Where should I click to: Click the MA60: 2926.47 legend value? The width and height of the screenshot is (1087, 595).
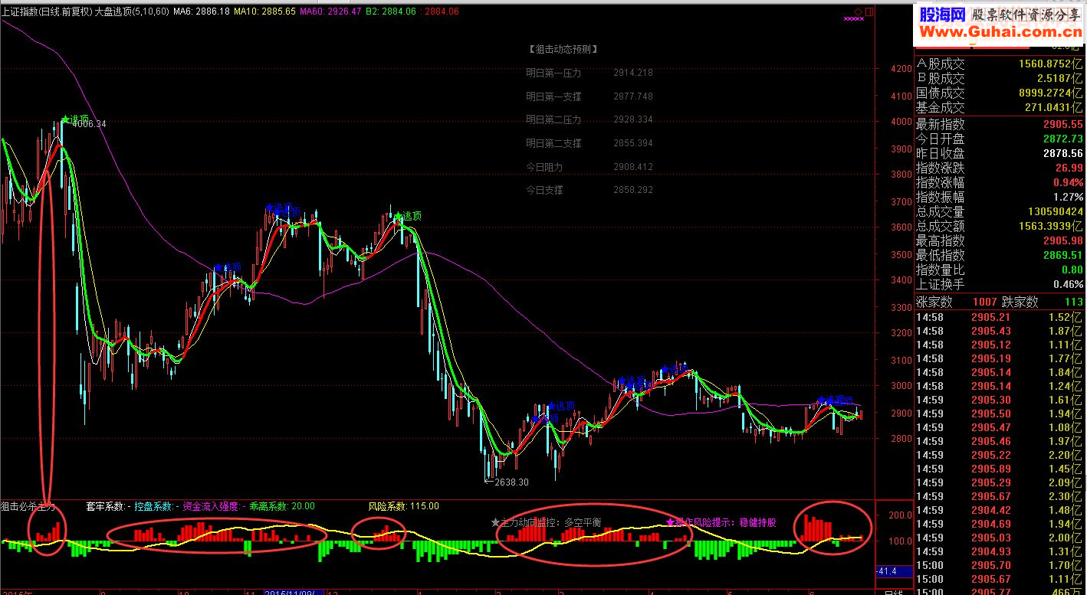point(330,11)
